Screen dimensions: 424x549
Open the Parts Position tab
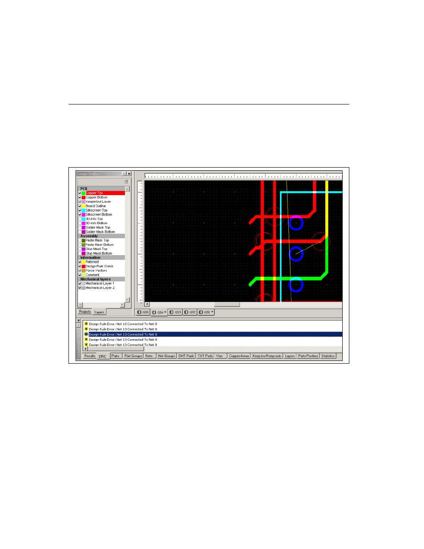click(308, 356)
